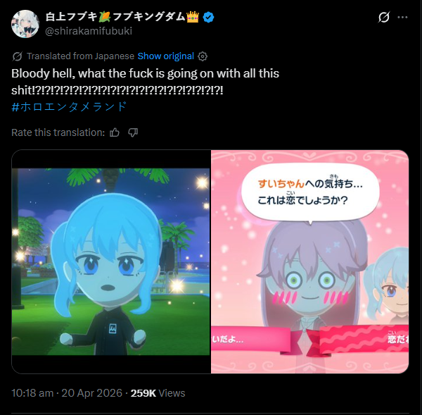Open Shirakami Fubuki's profile avatar
This screenshot has height=415, width=422.
click(25, 24)
